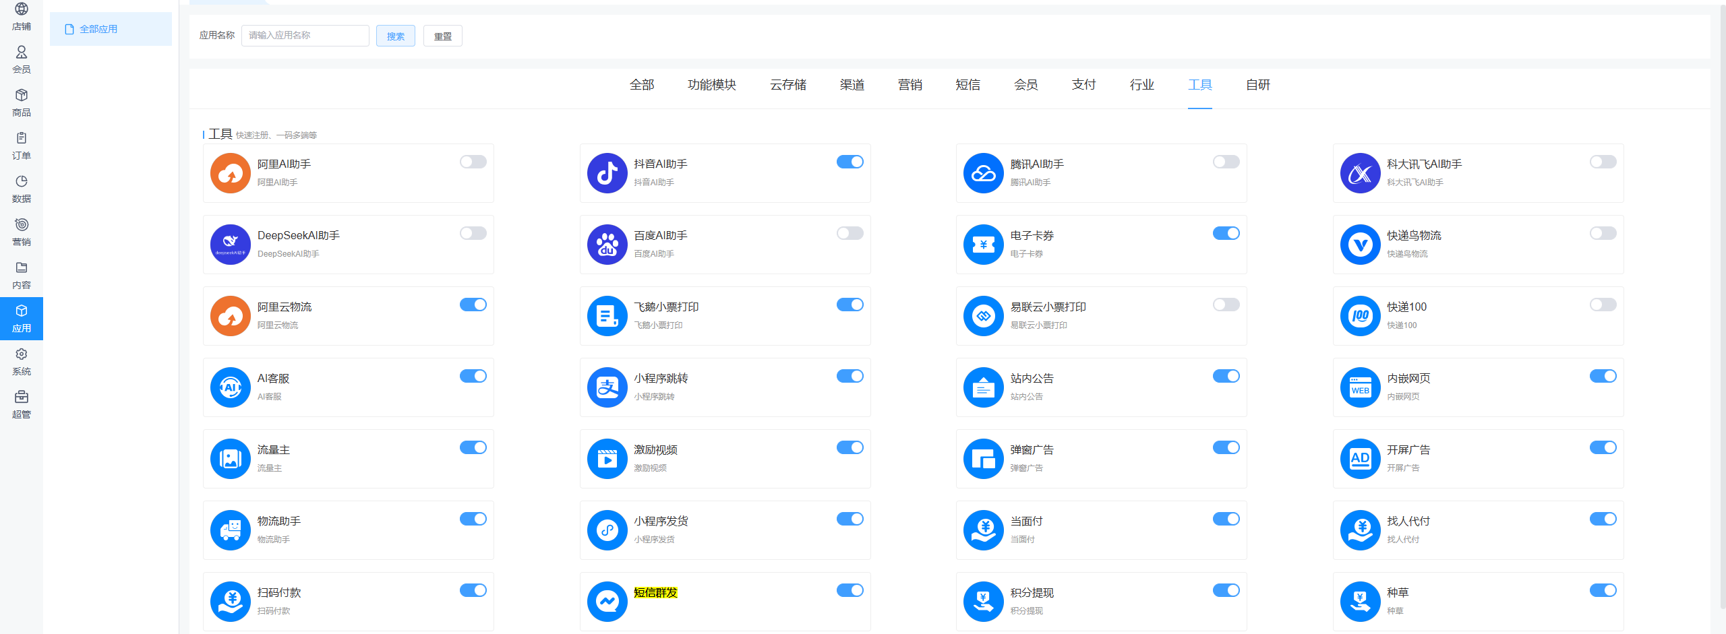Image resolution: width=1726 pixels, height=634 pixels.
Task: Switch to the 功能模块 tab
Action: click(712, 85)
